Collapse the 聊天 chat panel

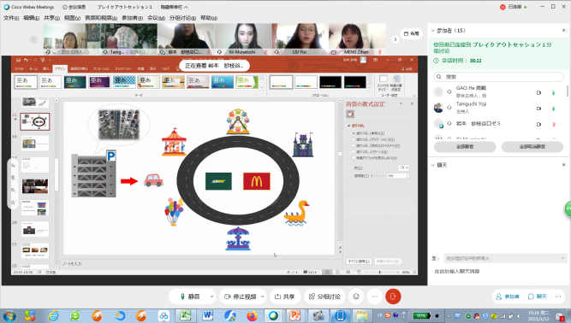point(433,165)
